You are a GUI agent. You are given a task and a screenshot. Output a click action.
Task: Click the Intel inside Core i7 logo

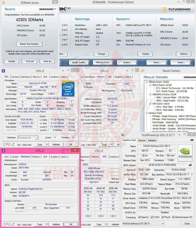(68, 89)
